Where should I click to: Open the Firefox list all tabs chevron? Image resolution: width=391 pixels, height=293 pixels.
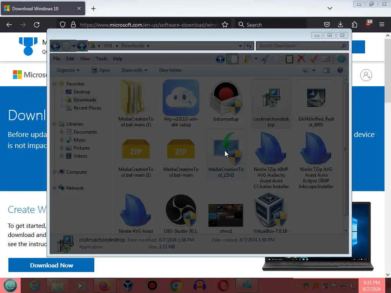point(330,8)
